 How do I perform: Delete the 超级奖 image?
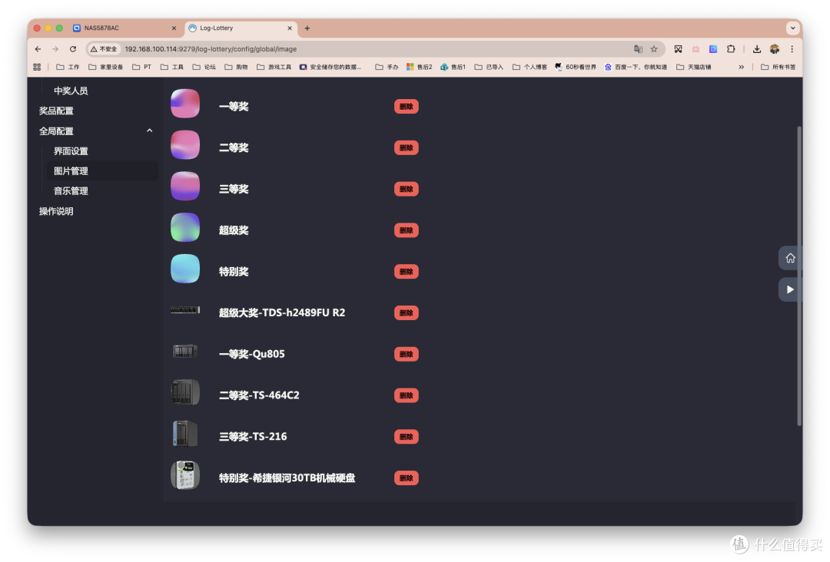coord(406,230)
